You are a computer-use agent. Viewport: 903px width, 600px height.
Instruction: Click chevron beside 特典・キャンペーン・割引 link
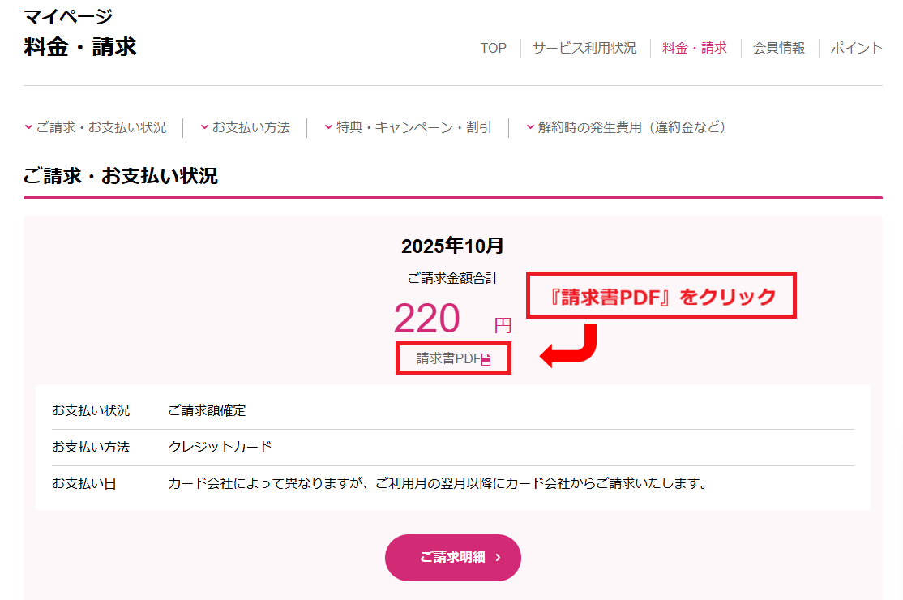pyautogui.click(x=328, y=127)
